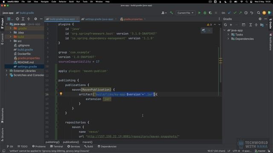Load Gradle changes floating icon in editor

tap(203, 31)
